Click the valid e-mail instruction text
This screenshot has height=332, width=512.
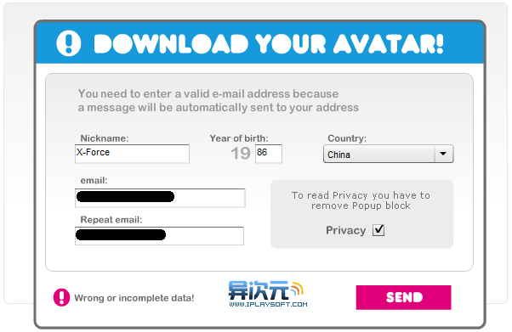218,100
